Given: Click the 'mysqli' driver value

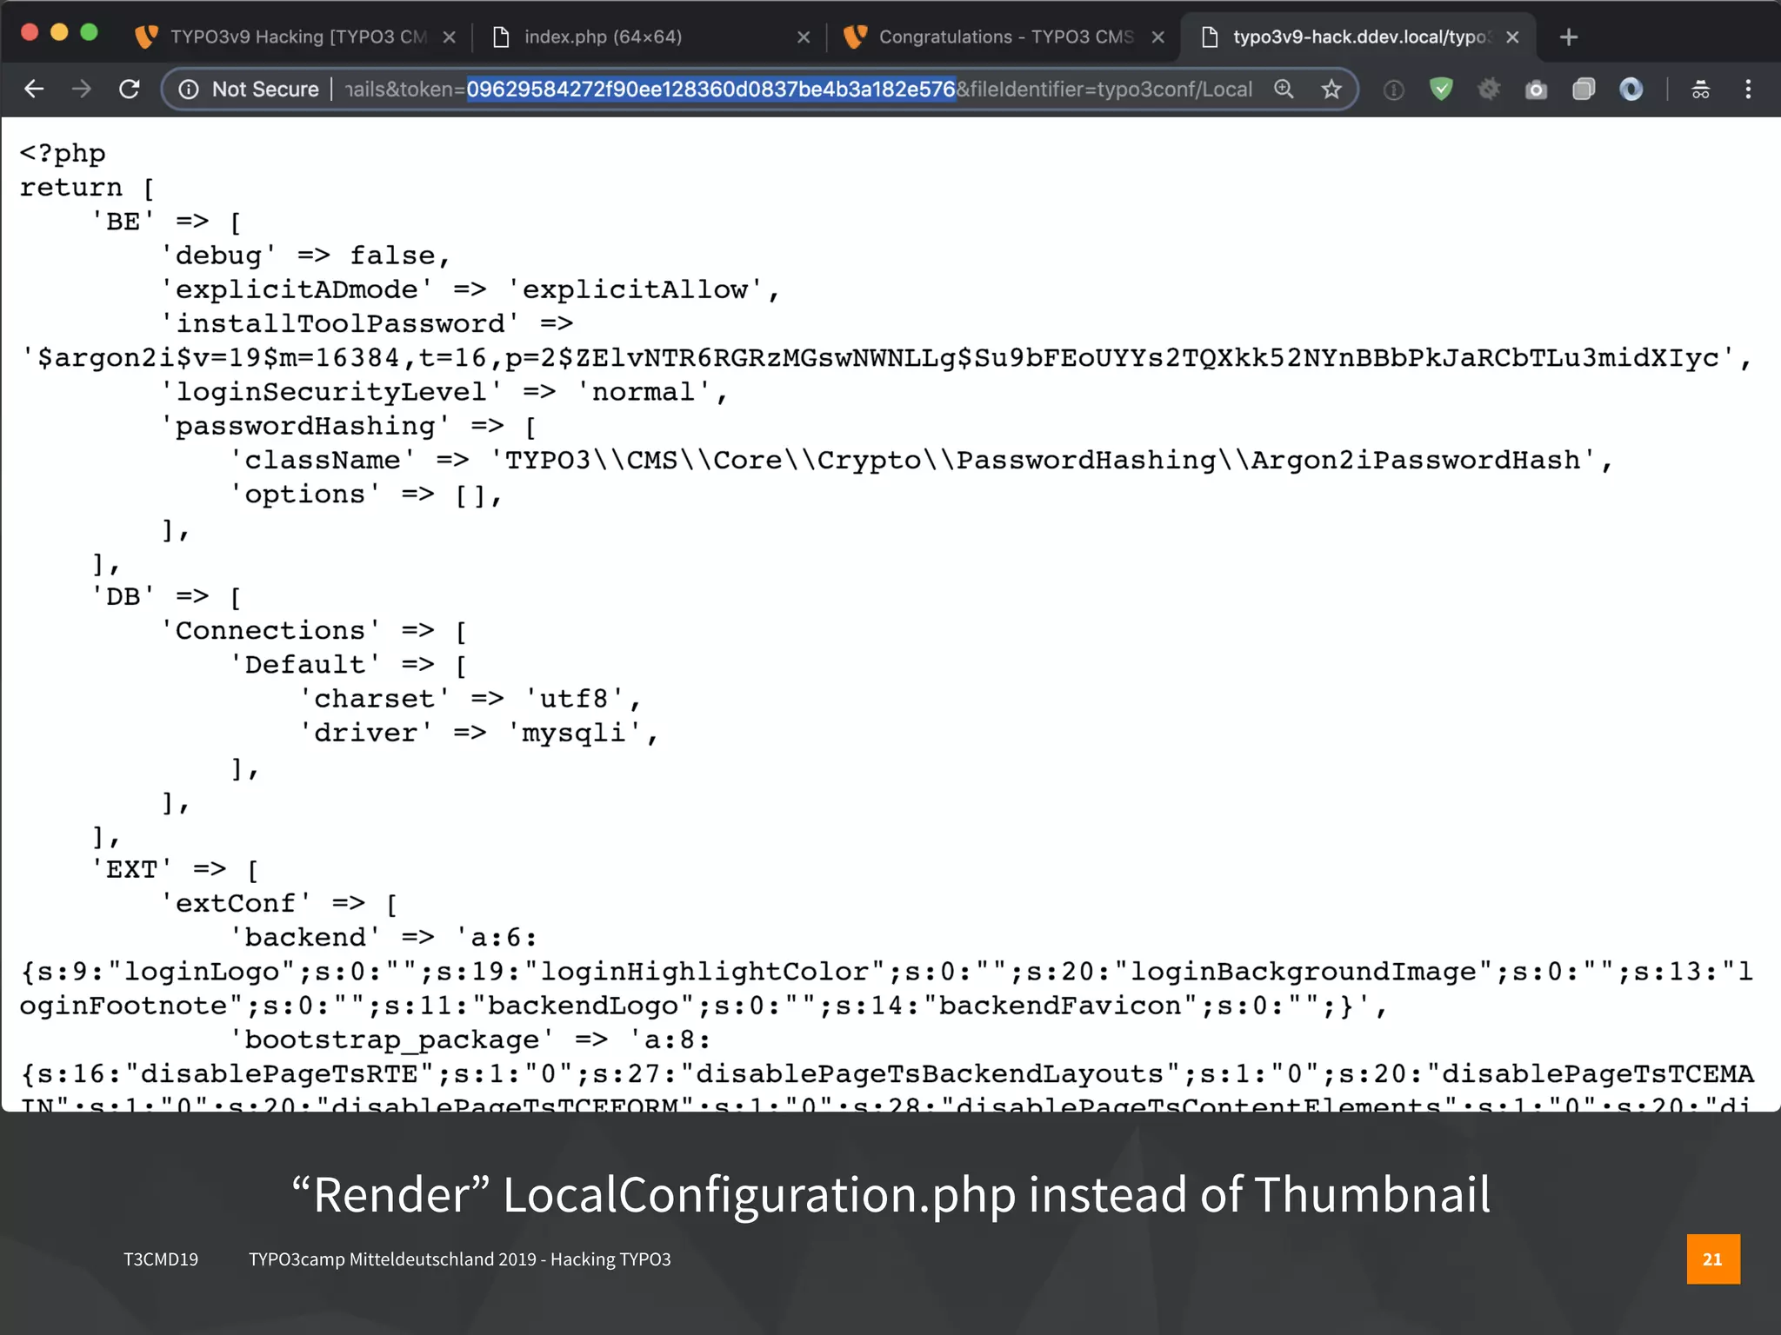Looking at the screenshot, I should click(x=574, y=733).
